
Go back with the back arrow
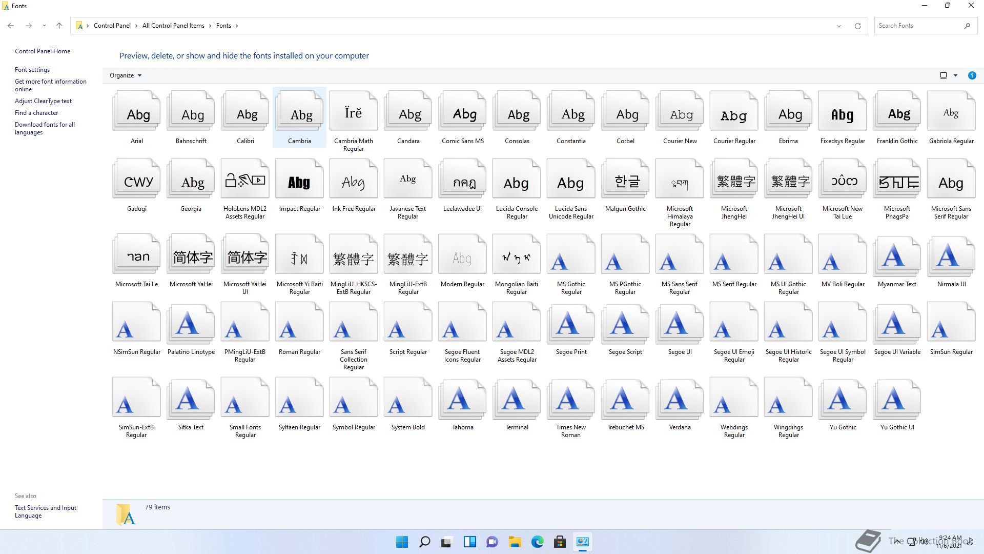[x=11, y=26]
